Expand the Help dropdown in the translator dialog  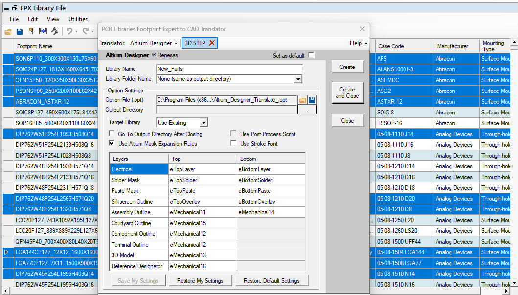[x=359, y=43]
